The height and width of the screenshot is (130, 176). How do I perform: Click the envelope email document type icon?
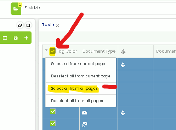point(85,113)
